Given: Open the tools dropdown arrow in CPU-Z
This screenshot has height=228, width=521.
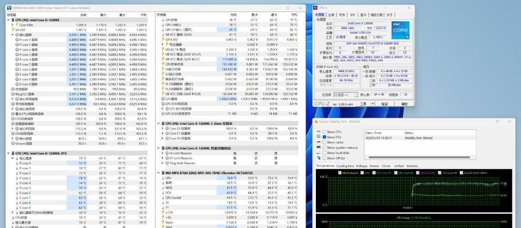Looking at the screenshot, I should coord(373,104).
